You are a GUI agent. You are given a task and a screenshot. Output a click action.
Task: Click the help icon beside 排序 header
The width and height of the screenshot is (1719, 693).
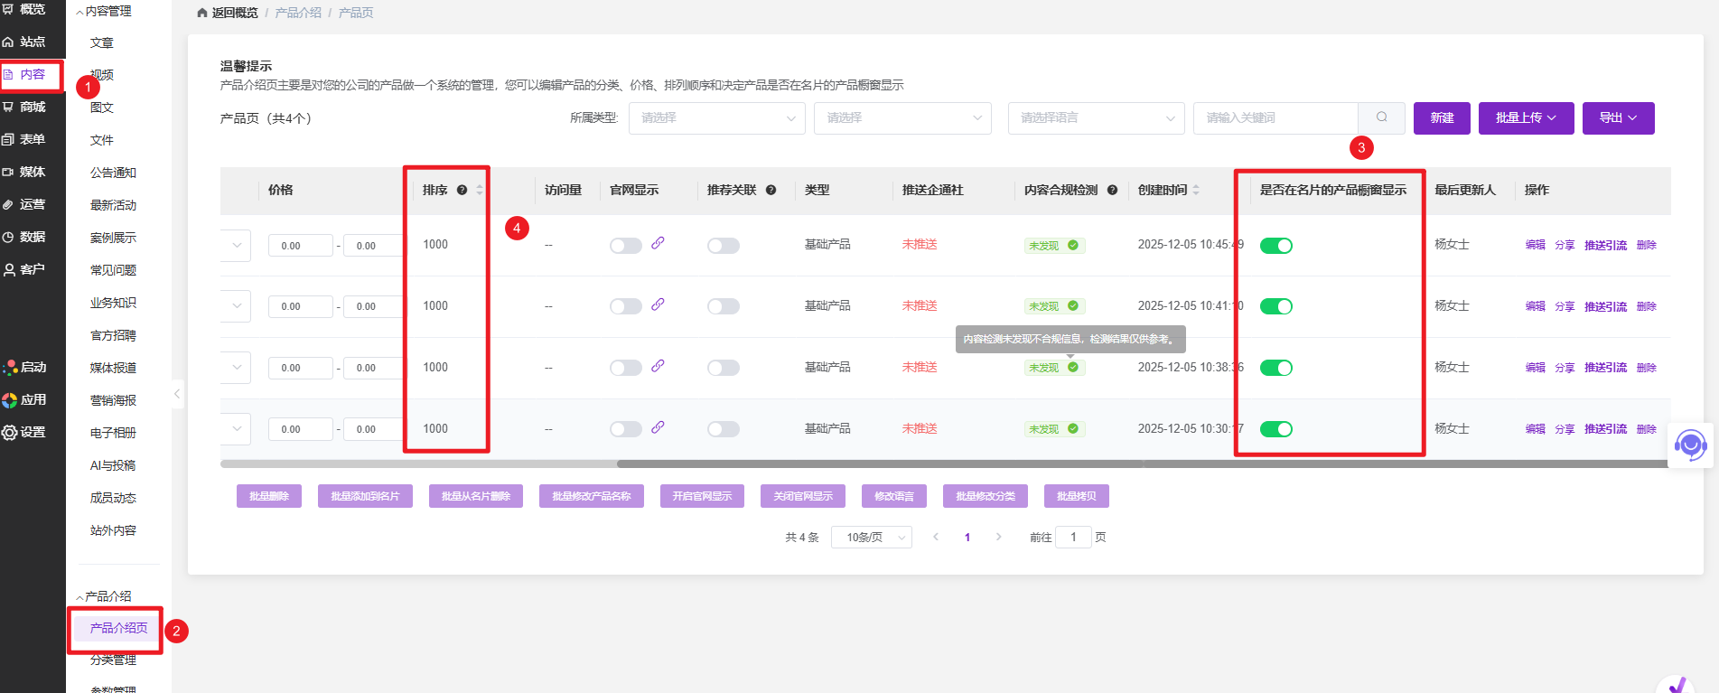point(462,190)
